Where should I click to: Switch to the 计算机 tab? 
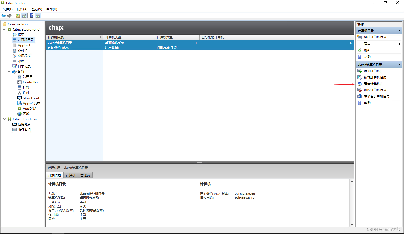71,175
